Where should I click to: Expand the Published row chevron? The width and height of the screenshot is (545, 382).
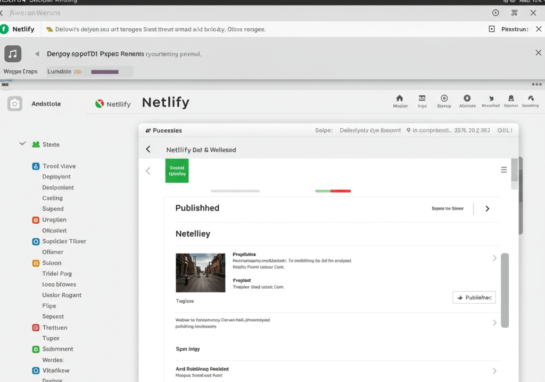(x=488, y=208)
